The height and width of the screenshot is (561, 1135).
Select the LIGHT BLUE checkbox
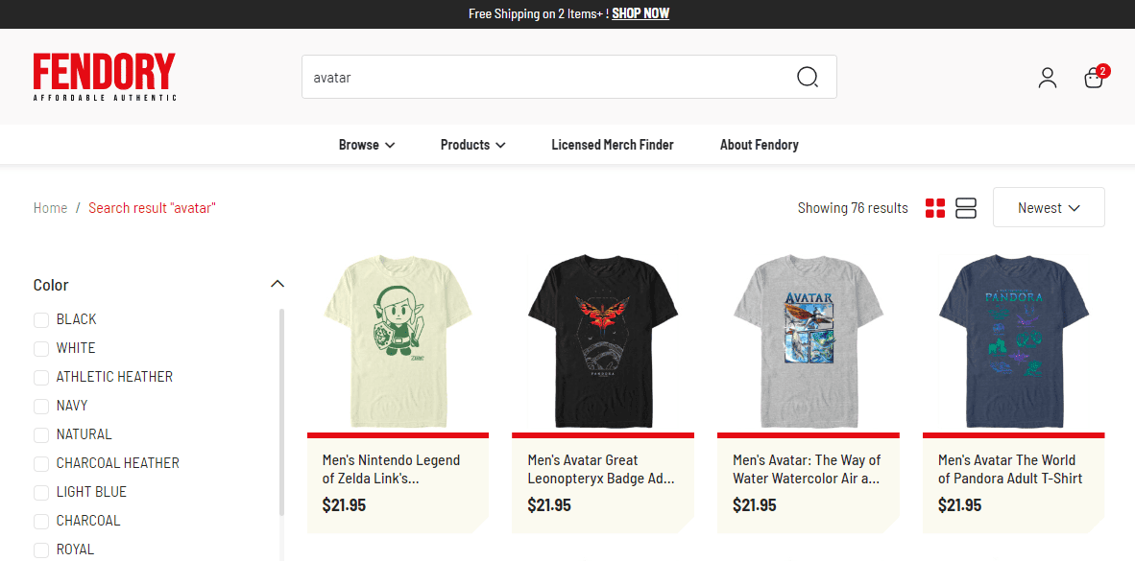coord(41,492)
